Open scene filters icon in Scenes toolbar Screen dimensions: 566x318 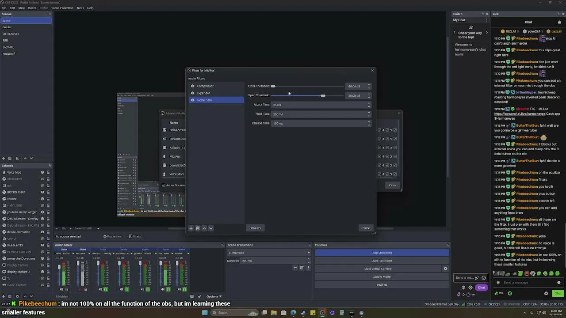pos(17,158)
